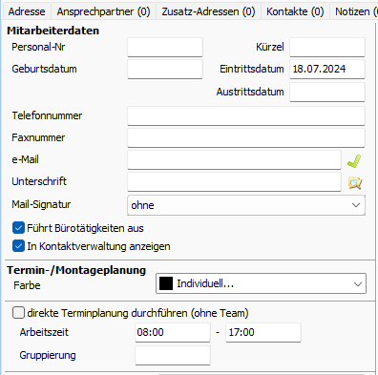Select the Geburtsdatum field

pyautogui.click(x=165, y=69)
